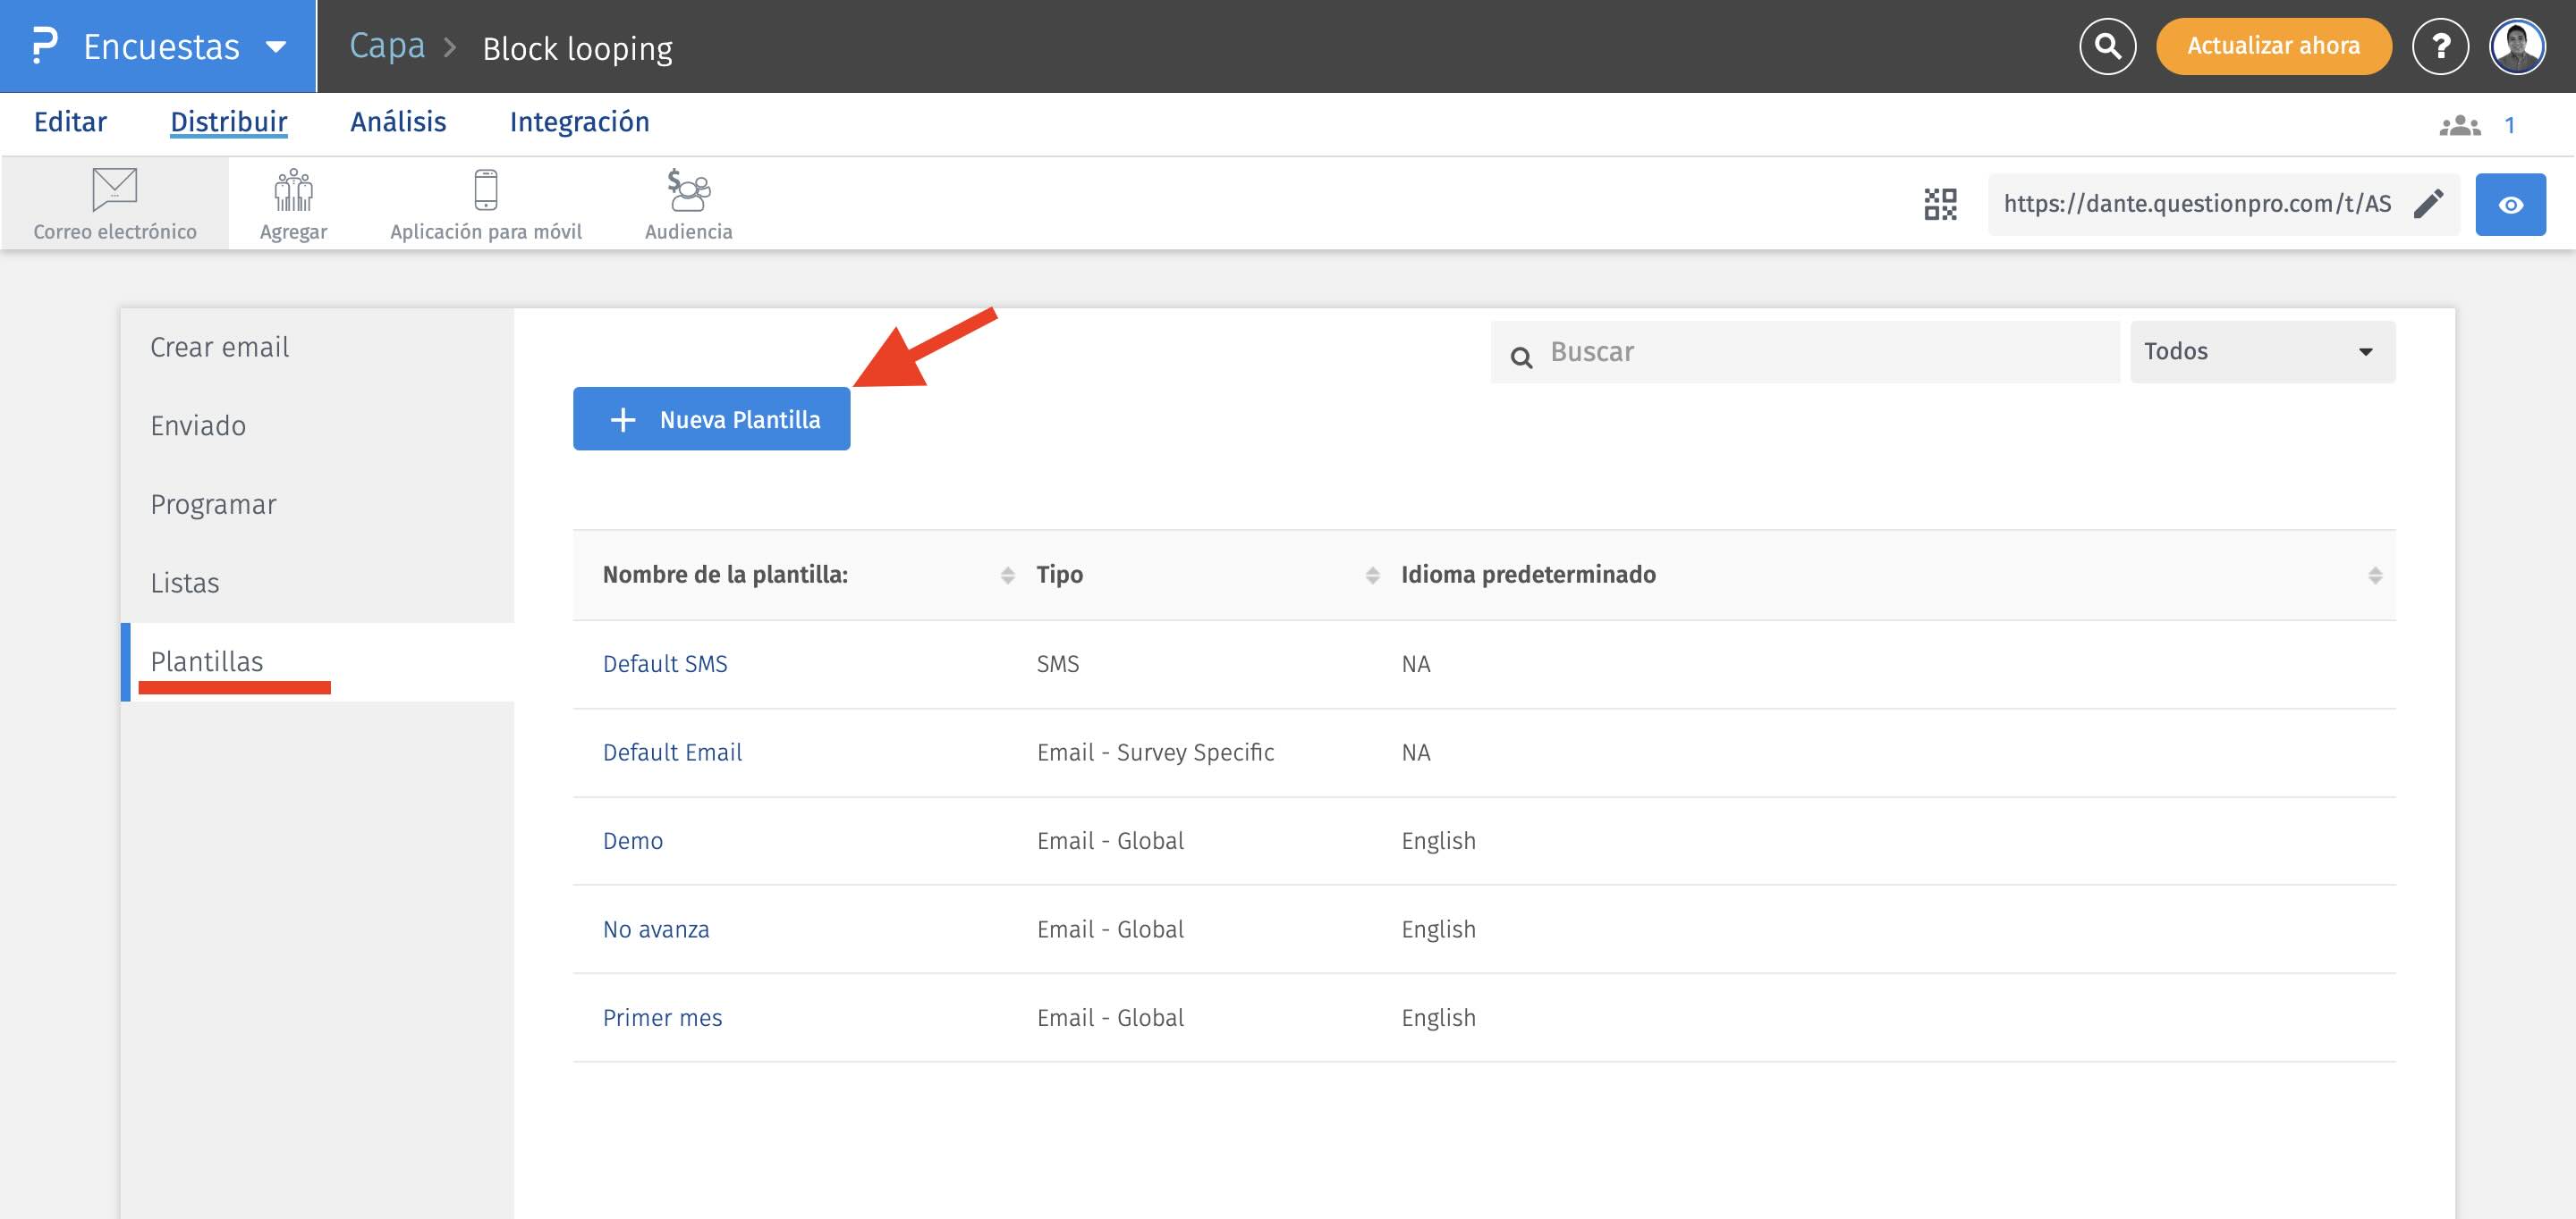Open user profile avatar
The height and width of the screenshot is (1219, 2576).
(x=2517, y=46)
